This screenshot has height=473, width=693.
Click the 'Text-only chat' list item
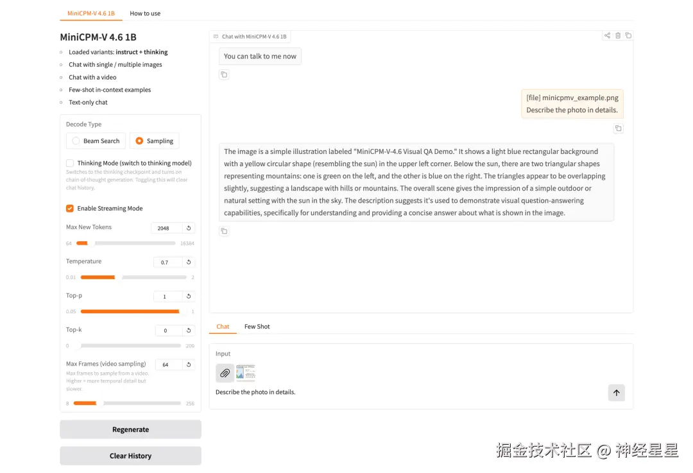[88, 102]
